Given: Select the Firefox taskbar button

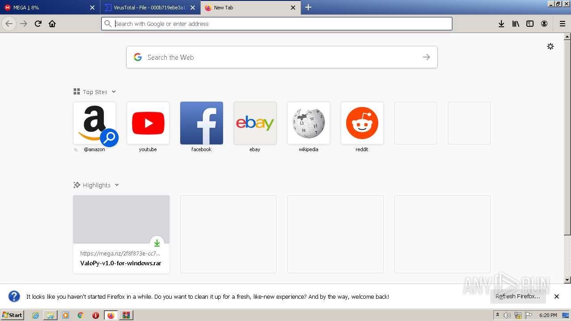Looking at the screenshot, I should 111,315.
